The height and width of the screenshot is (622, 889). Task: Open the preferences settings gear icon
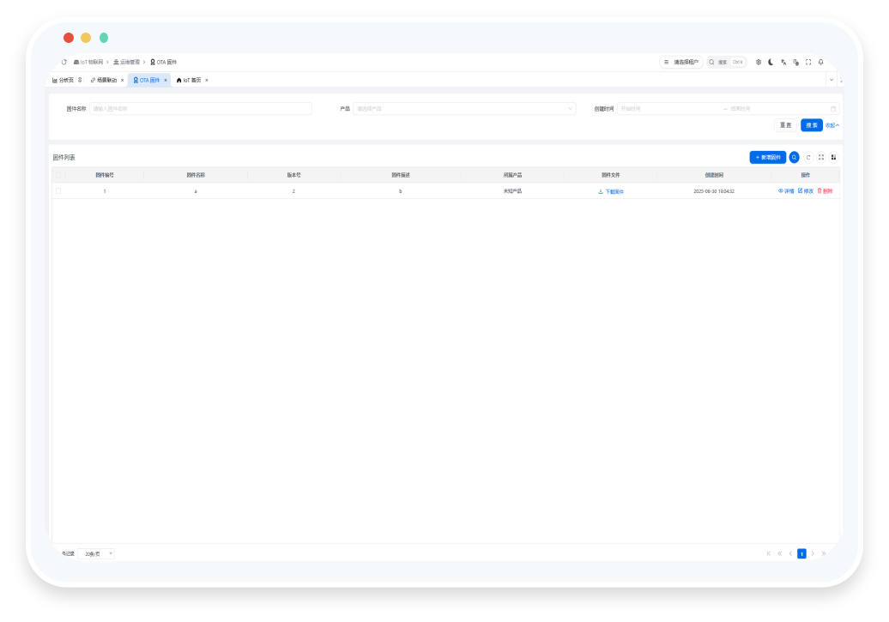click(759, 62)
